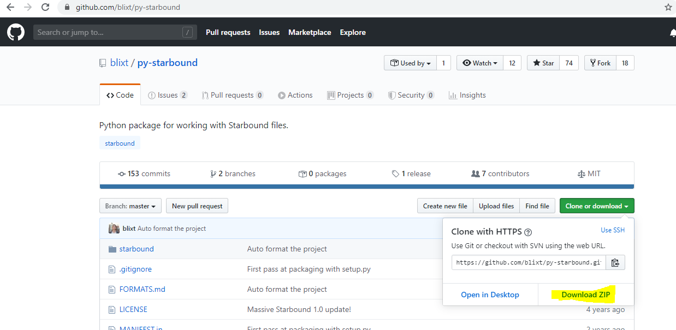676x330 pixels.
Task: Click the New pull request button
Action: pos(197,206)
